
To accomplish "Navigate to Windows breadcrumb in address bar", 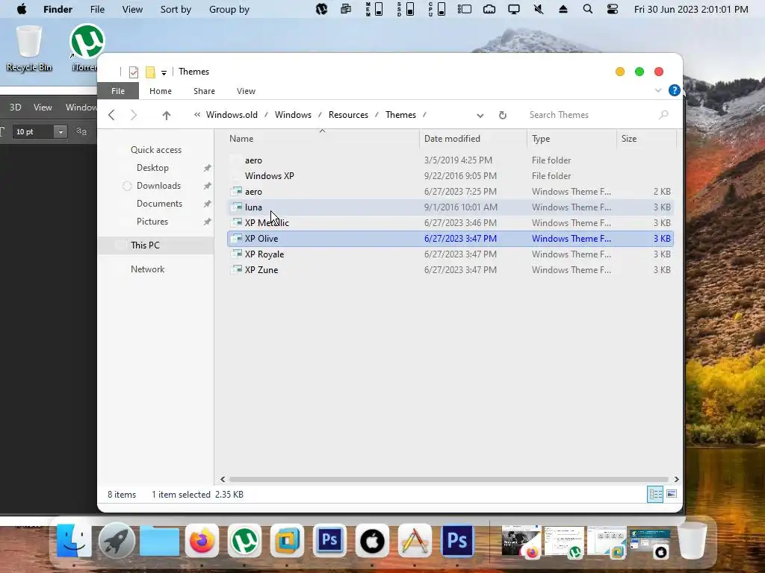I will tap(293, 115).
